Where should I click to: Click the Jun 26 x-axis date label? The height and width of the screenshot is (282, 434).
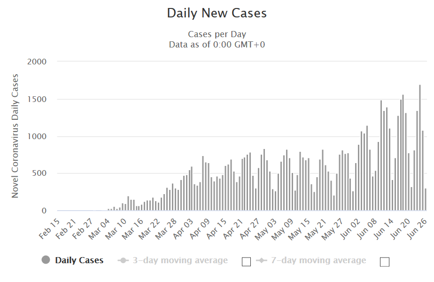pos(419,225)
